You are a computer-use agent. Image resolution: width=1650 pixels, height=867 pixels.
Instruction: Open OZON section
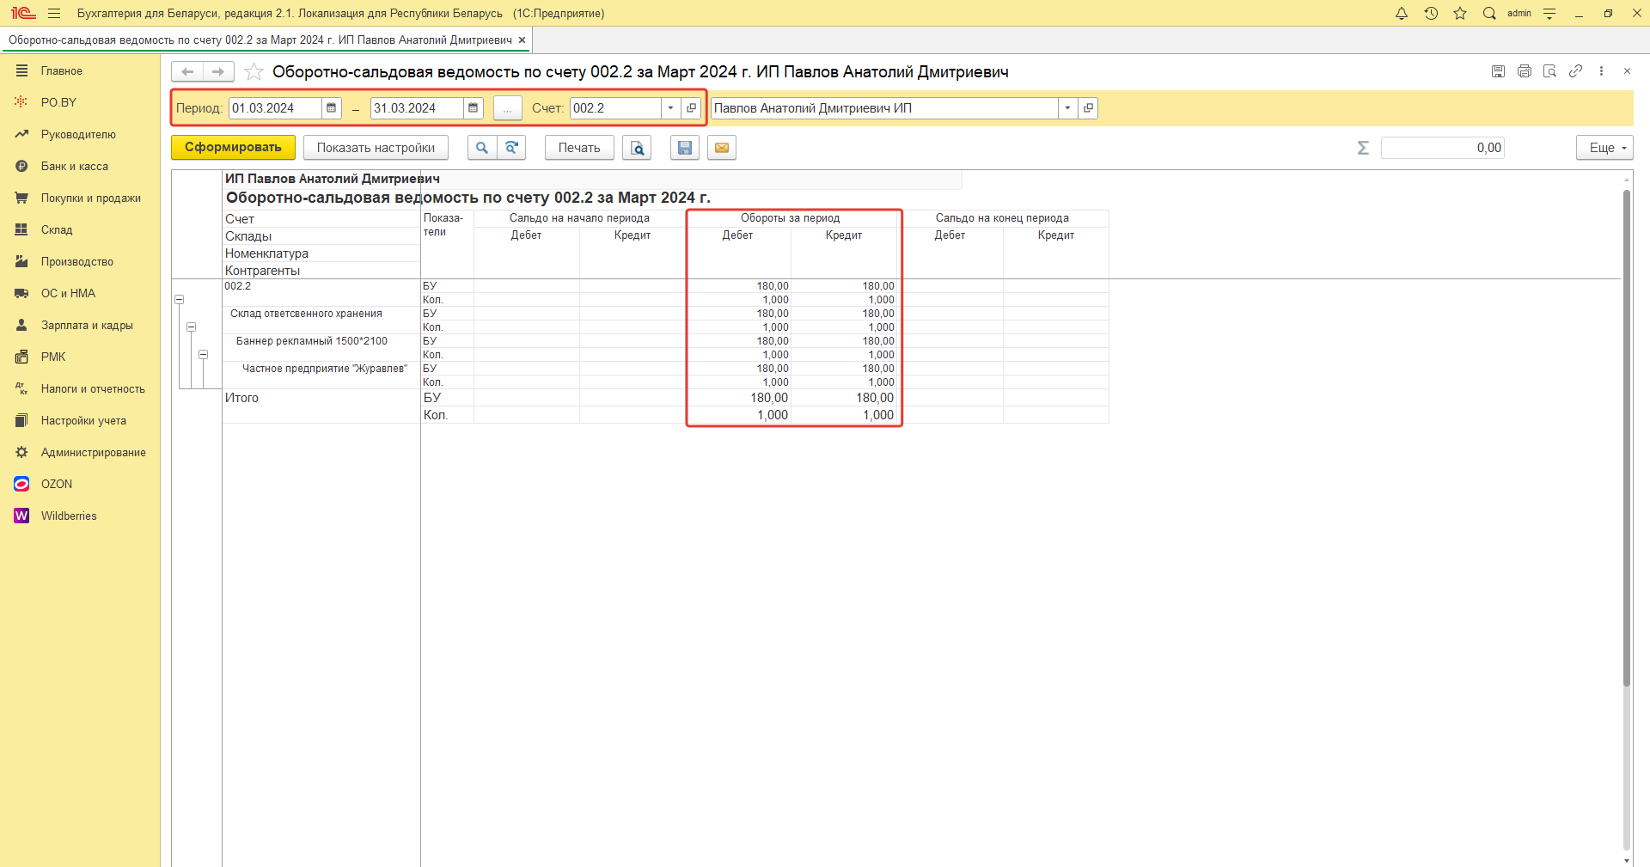[57, 485]
